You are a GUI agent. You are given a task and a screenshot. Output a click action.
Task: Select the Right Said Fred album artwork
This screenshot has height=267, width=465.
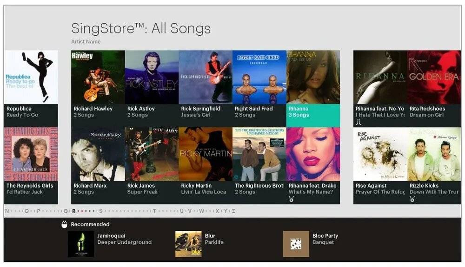point(259,77)
